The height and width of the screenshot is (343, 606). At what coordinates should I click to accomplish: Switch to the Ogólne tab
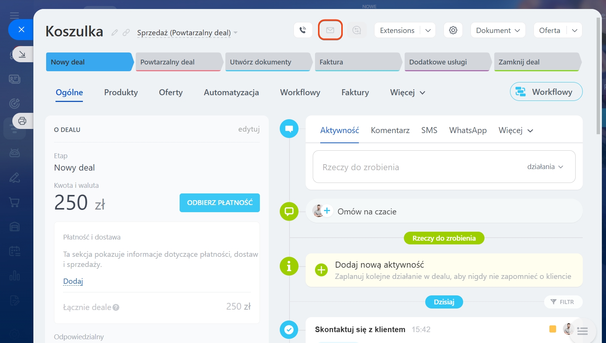tap(69, 93)
